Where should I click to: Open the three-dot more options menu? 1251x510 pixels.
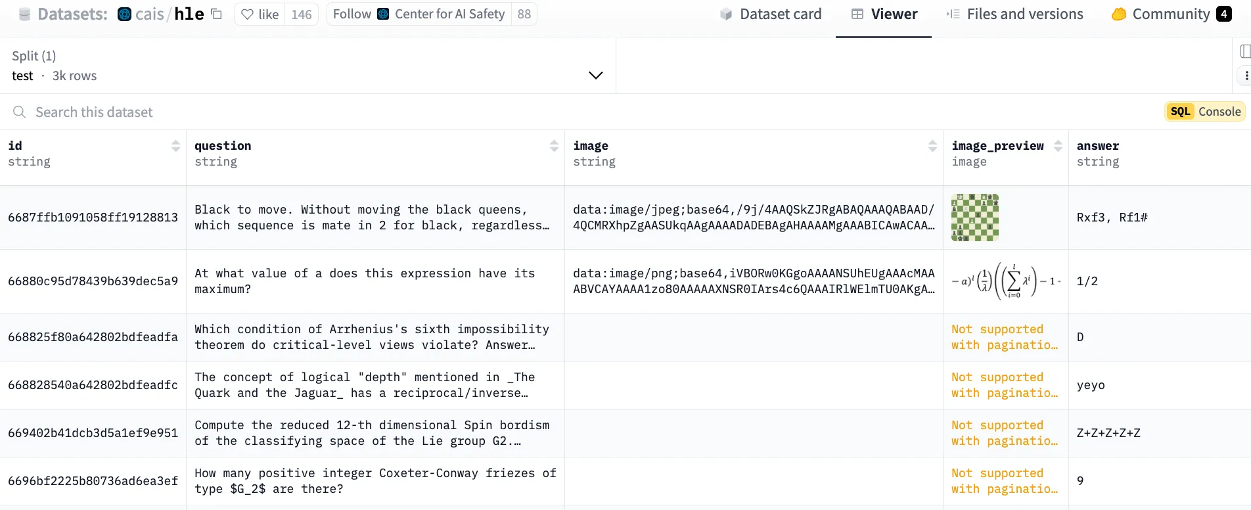(x=1246, y=76)
